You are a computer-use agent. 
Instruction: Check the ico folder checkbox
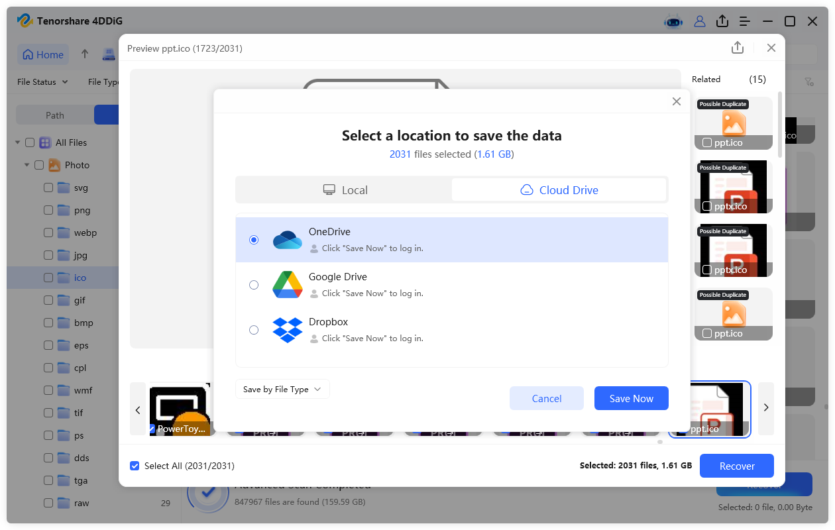(48, 278)
